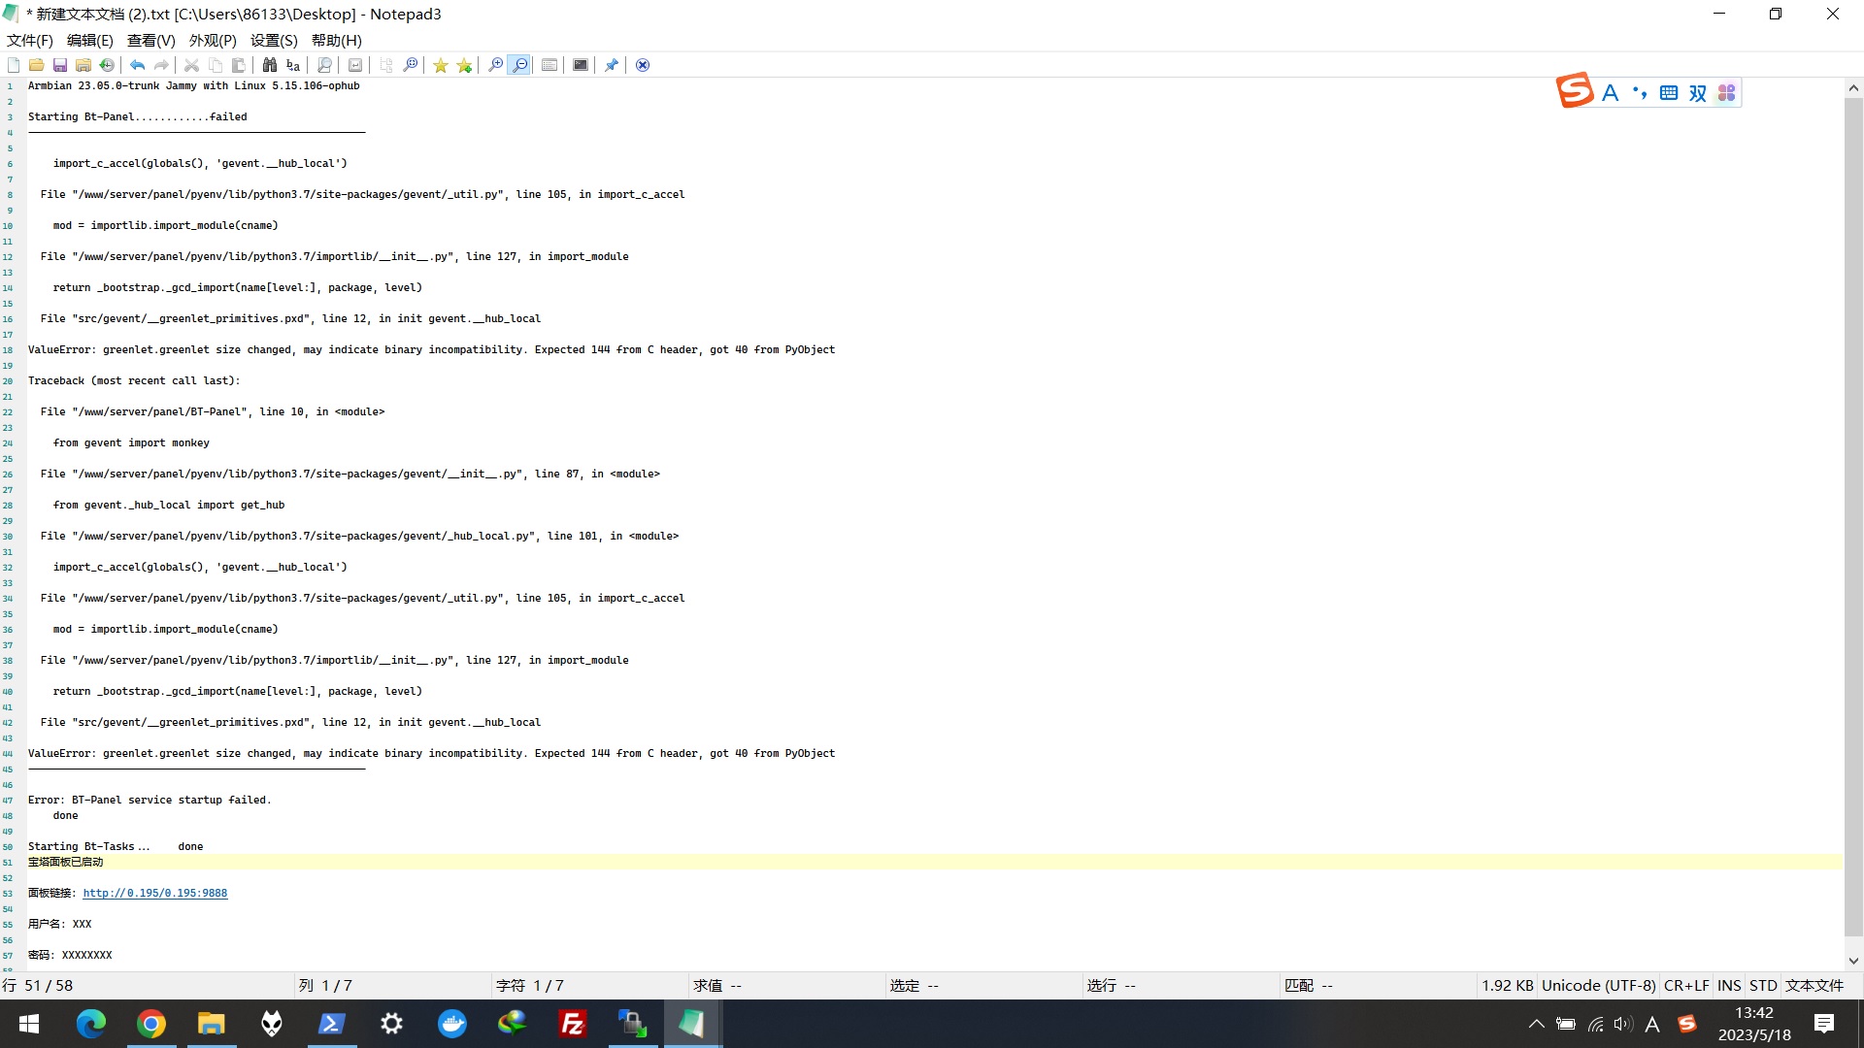The width and height of the screenshot is (1864, 1048).
Task: Open PowerShell from taskbar
Action: [331, 1024]
